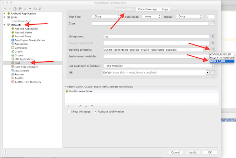This screenshot has height=158, width=236.
Task: Open edit defaults wrench icon
Action: (20, 9)
